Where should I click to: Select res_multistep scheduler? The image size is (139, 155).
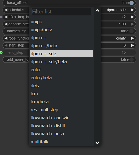[x=61, y=110]
